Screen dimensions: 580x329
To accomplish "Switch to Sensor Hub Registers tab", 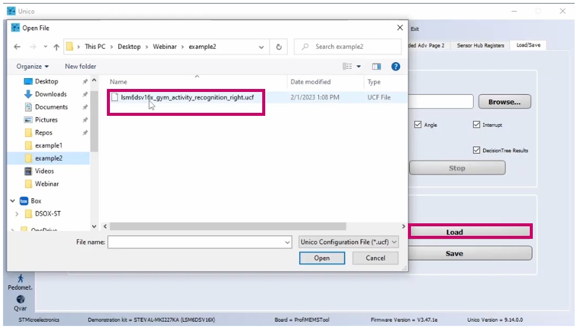I will pyautogui.click(x=480, y=45).
